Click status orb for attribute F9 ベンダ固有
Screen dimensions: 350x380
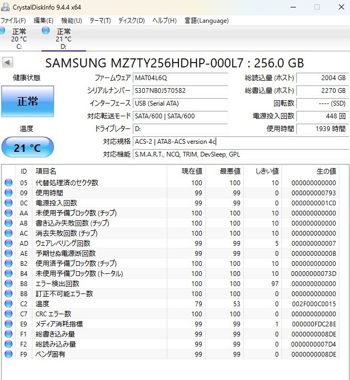point(8,354)
